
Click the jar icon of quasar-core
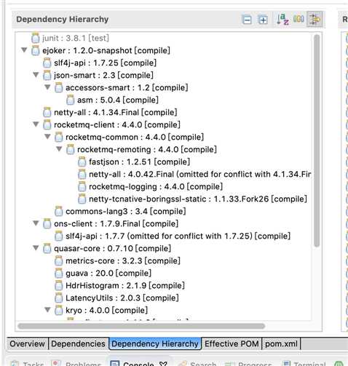[x=47, y=248]
